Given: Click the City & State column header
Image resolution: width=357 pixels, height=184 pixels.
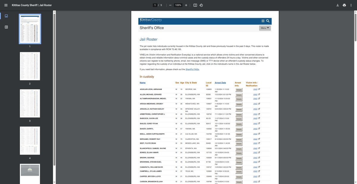Looking at the screenshot, I should [191, 83].
